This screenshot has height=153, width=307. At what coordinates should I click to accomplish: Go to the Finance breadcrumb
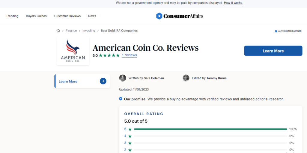71,31
